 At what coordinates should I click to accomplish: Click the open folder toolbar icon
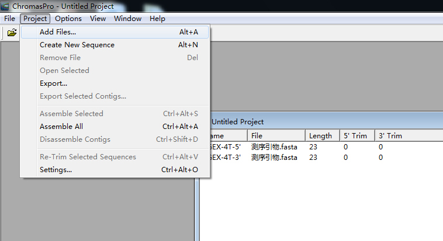pos(12,33)
